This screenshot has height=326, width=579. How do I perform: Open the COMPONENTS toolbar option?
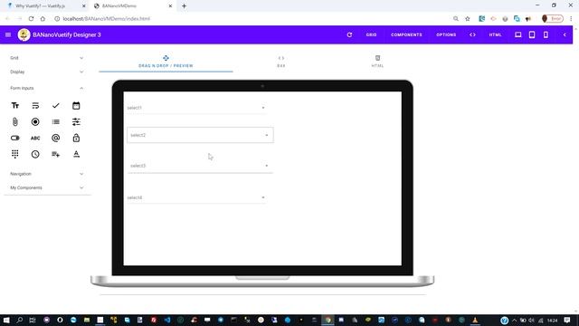click(406, 34)
